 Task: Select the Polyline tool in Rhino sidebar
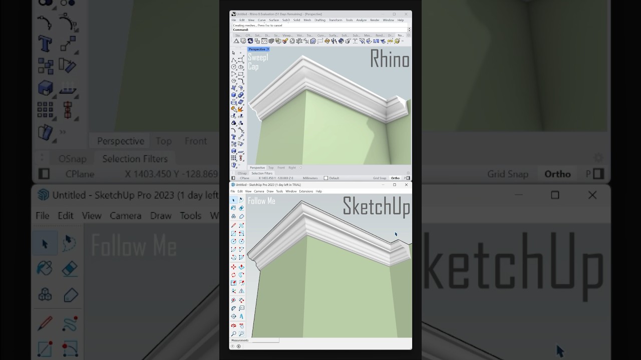(233, 59)
